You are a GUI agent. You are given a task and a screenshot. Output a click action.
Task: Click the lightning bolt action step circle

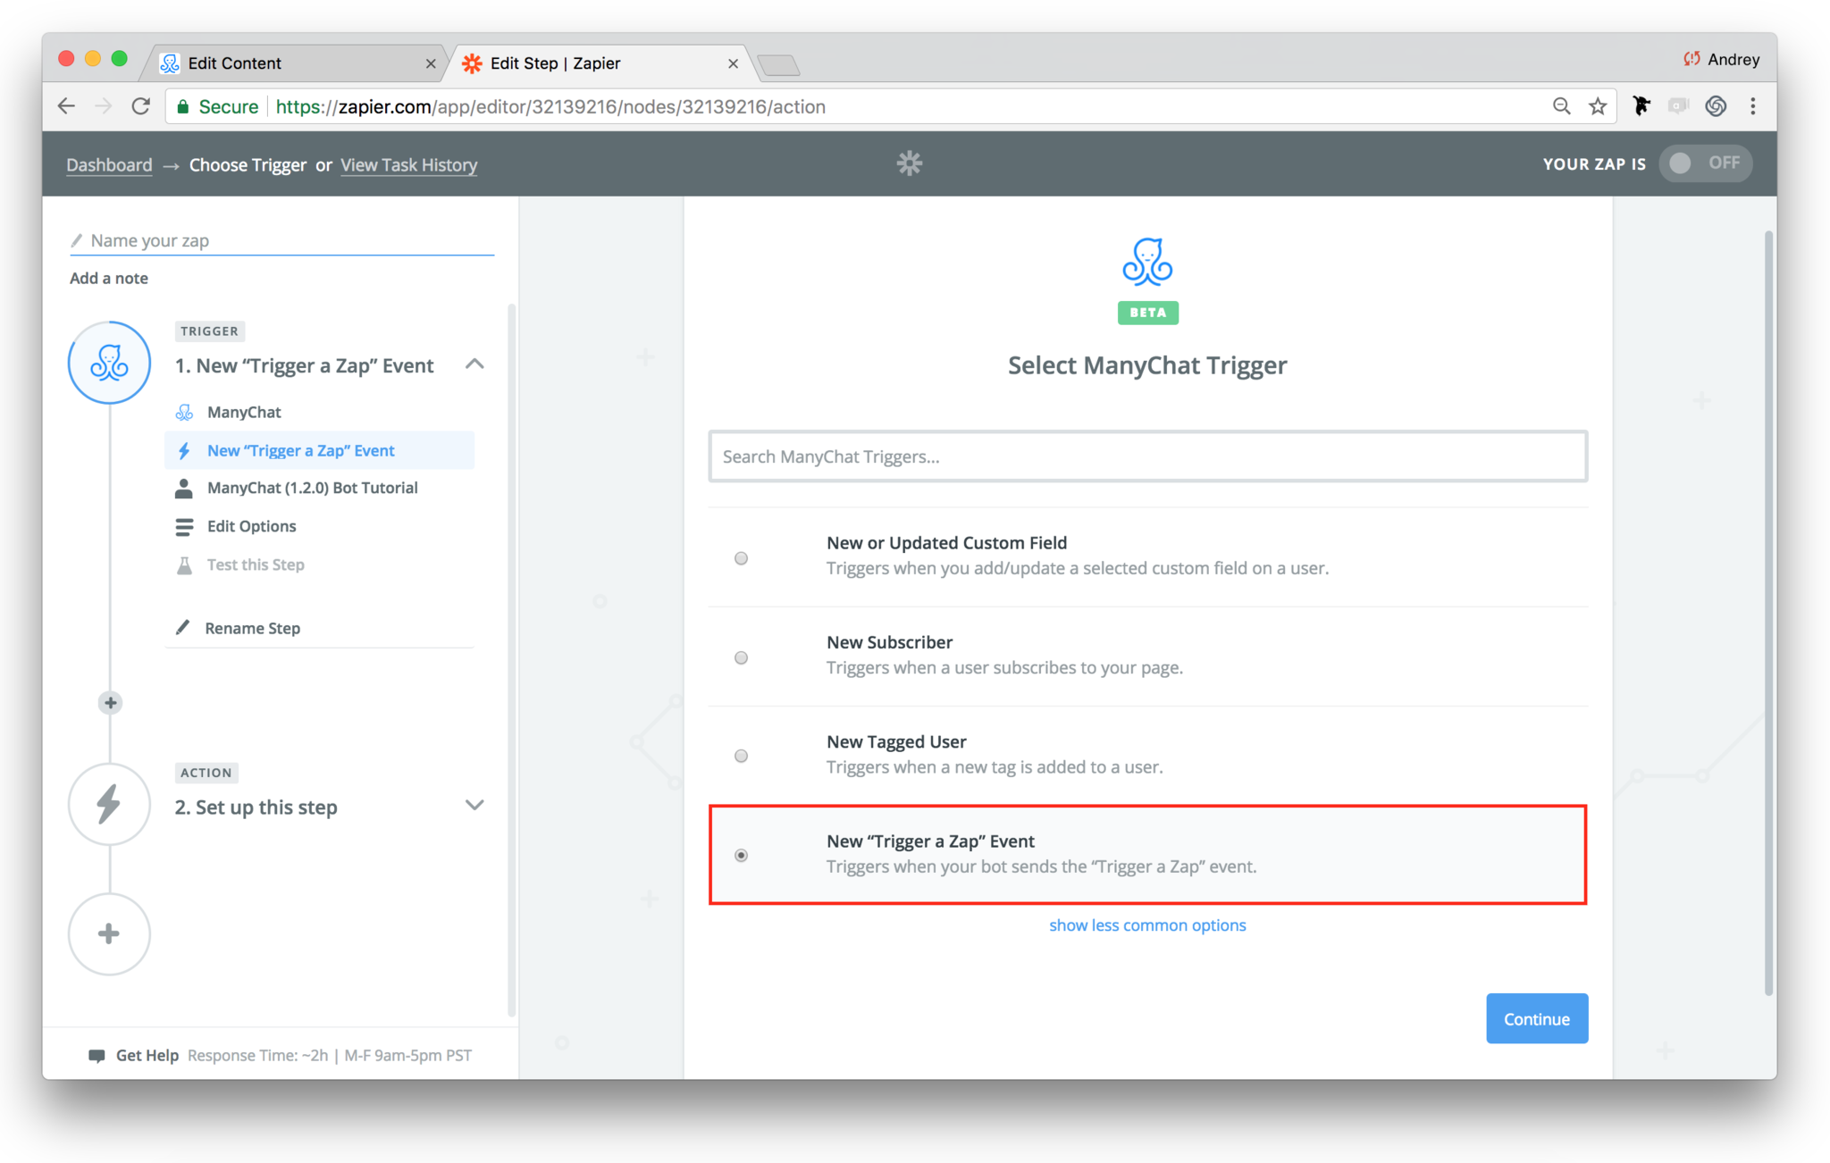pyautogui.click(x=109, y=804)
